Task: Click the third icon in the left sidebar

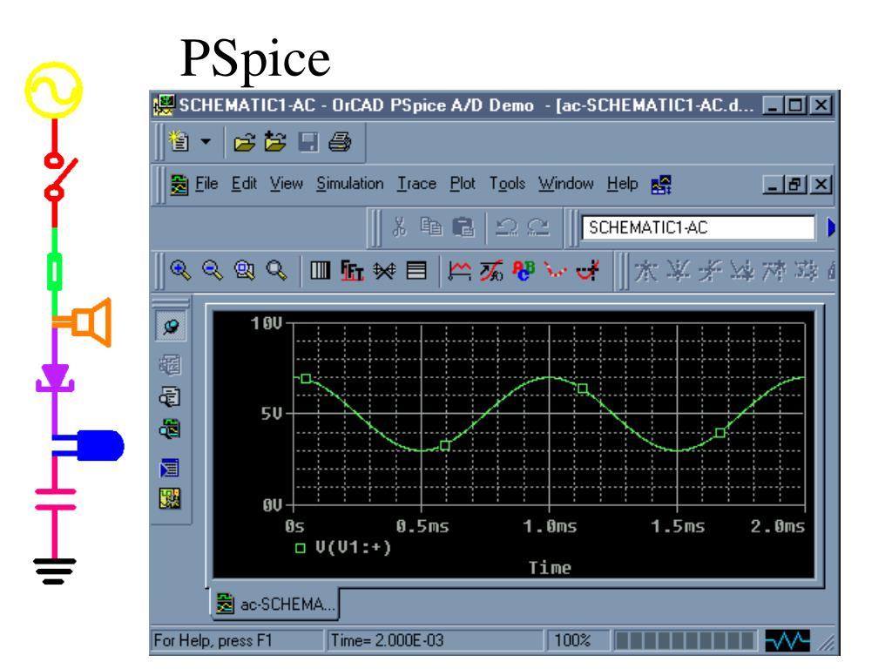Action: 170,396
